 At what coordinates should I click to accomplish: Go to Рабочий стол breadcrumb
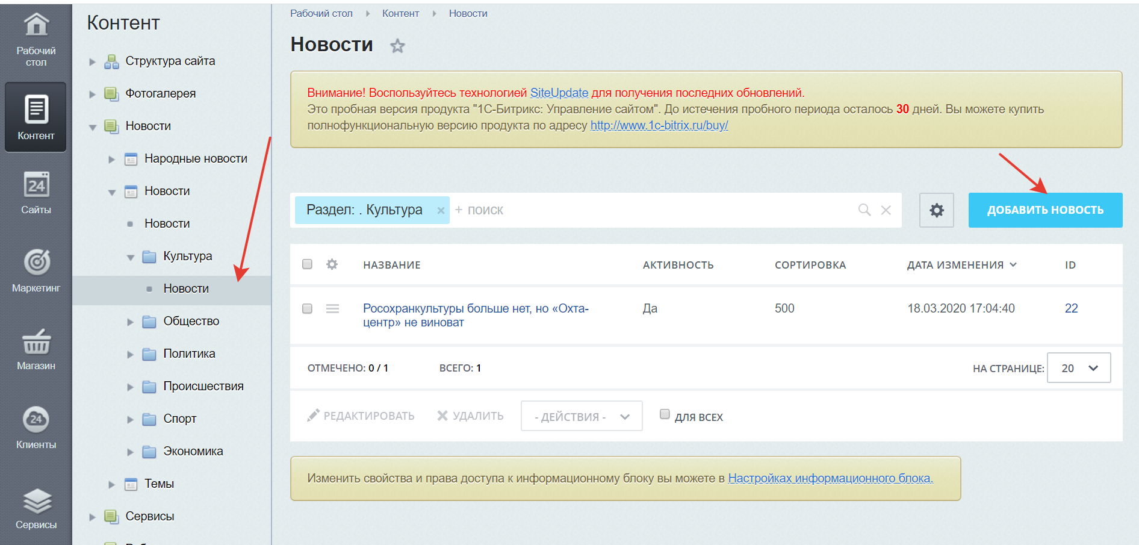(321, 13)
